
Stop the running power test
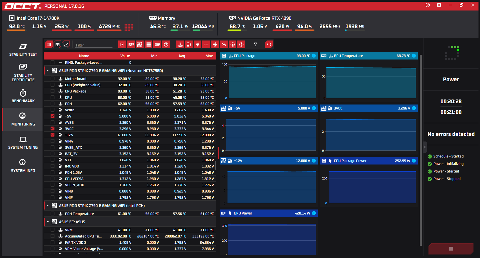[x=451, y=248]
